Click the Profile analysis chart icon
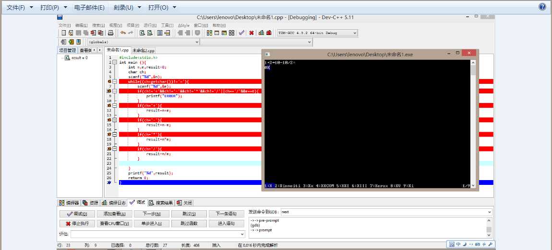The width and height of the screenshot is (552, 250). point(261,33)
